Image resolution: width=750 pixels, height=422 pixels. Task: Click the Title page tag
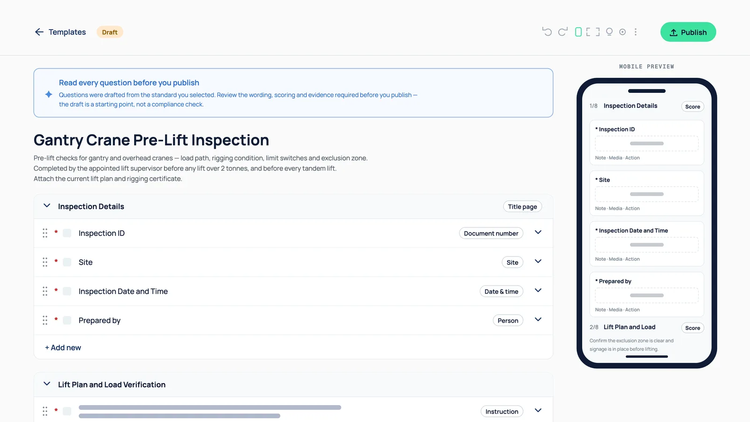click(x=522, y=206)
